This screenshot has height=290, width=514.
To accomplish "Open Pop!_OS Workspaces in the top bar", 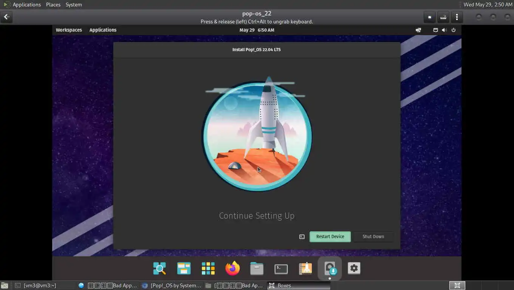I will tap(69, 30).
